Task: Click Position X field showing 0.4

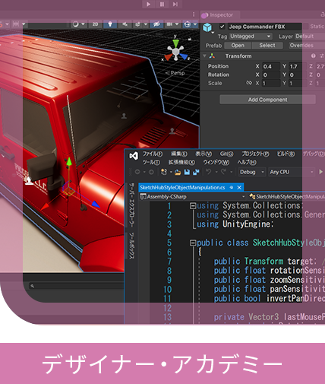Action: point(271,66)
